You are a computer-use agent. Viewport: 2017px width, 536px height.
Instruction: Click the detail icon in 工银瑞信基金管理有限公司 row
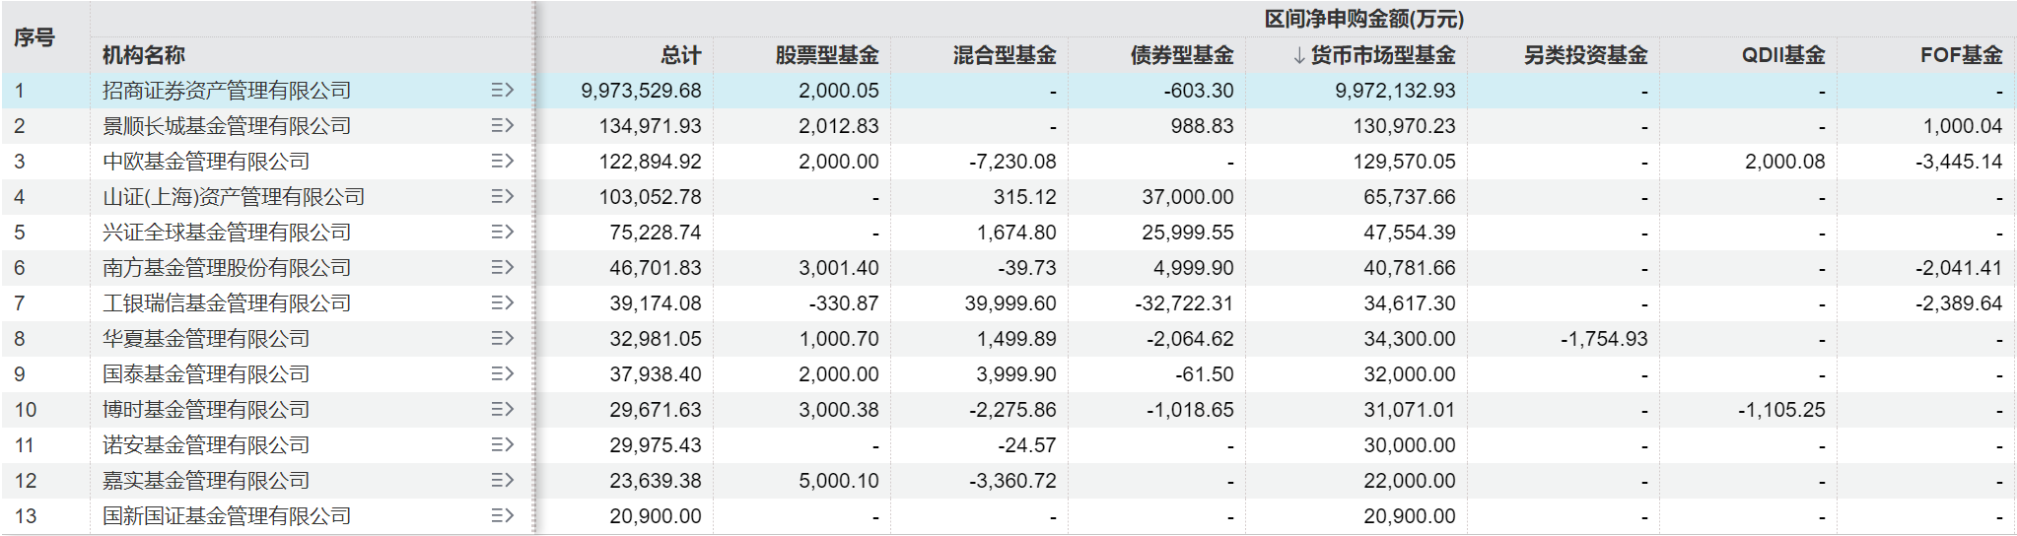tap(503, 303)
